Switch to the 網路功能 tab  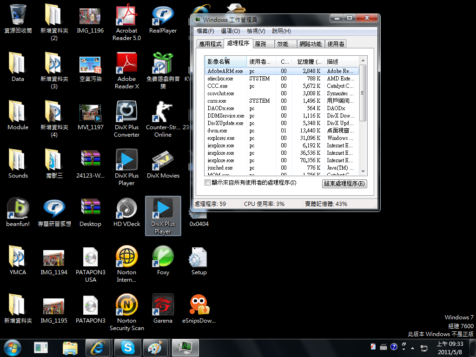click(x=310, y=44)
